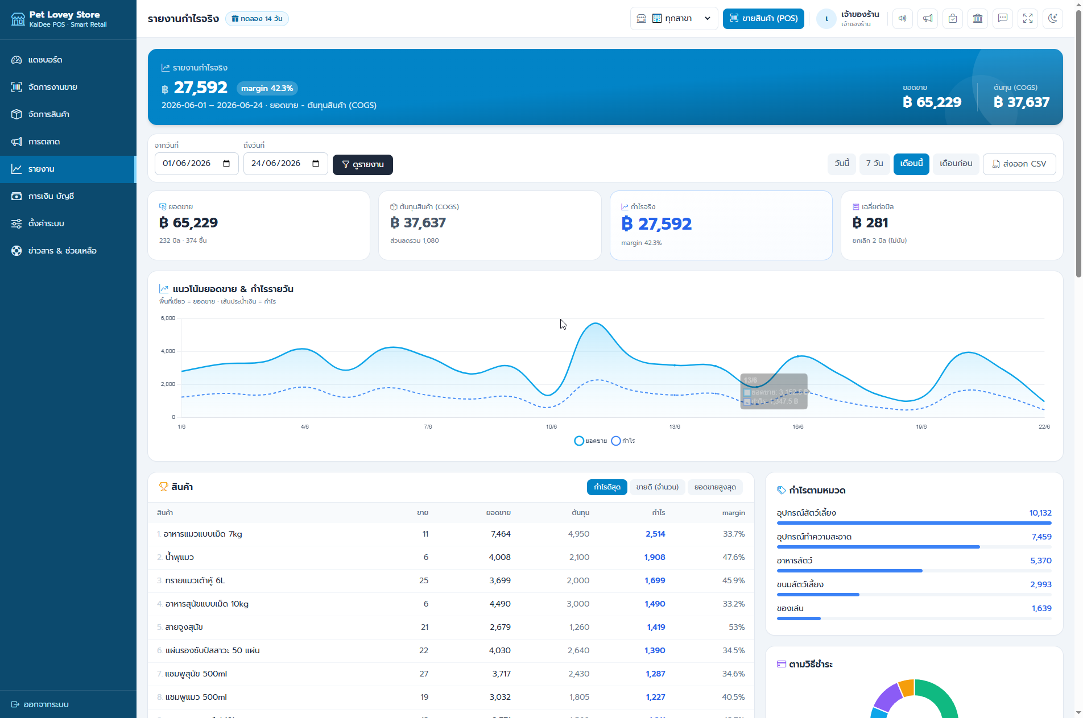Click the ต้นทุนสินค้า (COGS) ฿ 37,637 card
This screenshot has width=1083, height=718.
pos(490,225)
